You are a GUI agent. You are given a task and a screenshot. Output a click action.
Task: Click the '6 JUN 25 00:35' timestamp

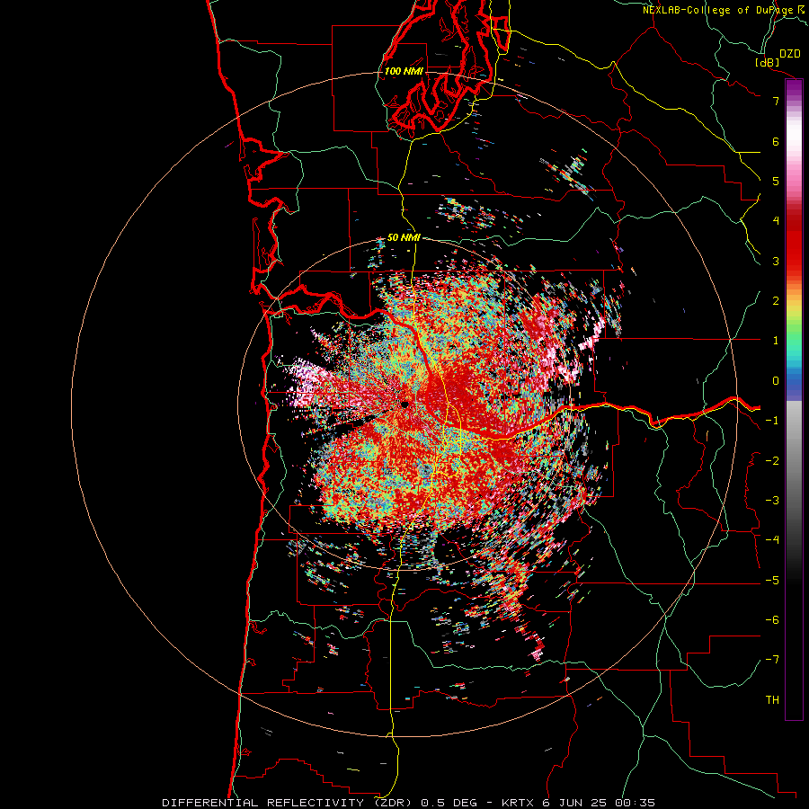[x=599, y=803]
